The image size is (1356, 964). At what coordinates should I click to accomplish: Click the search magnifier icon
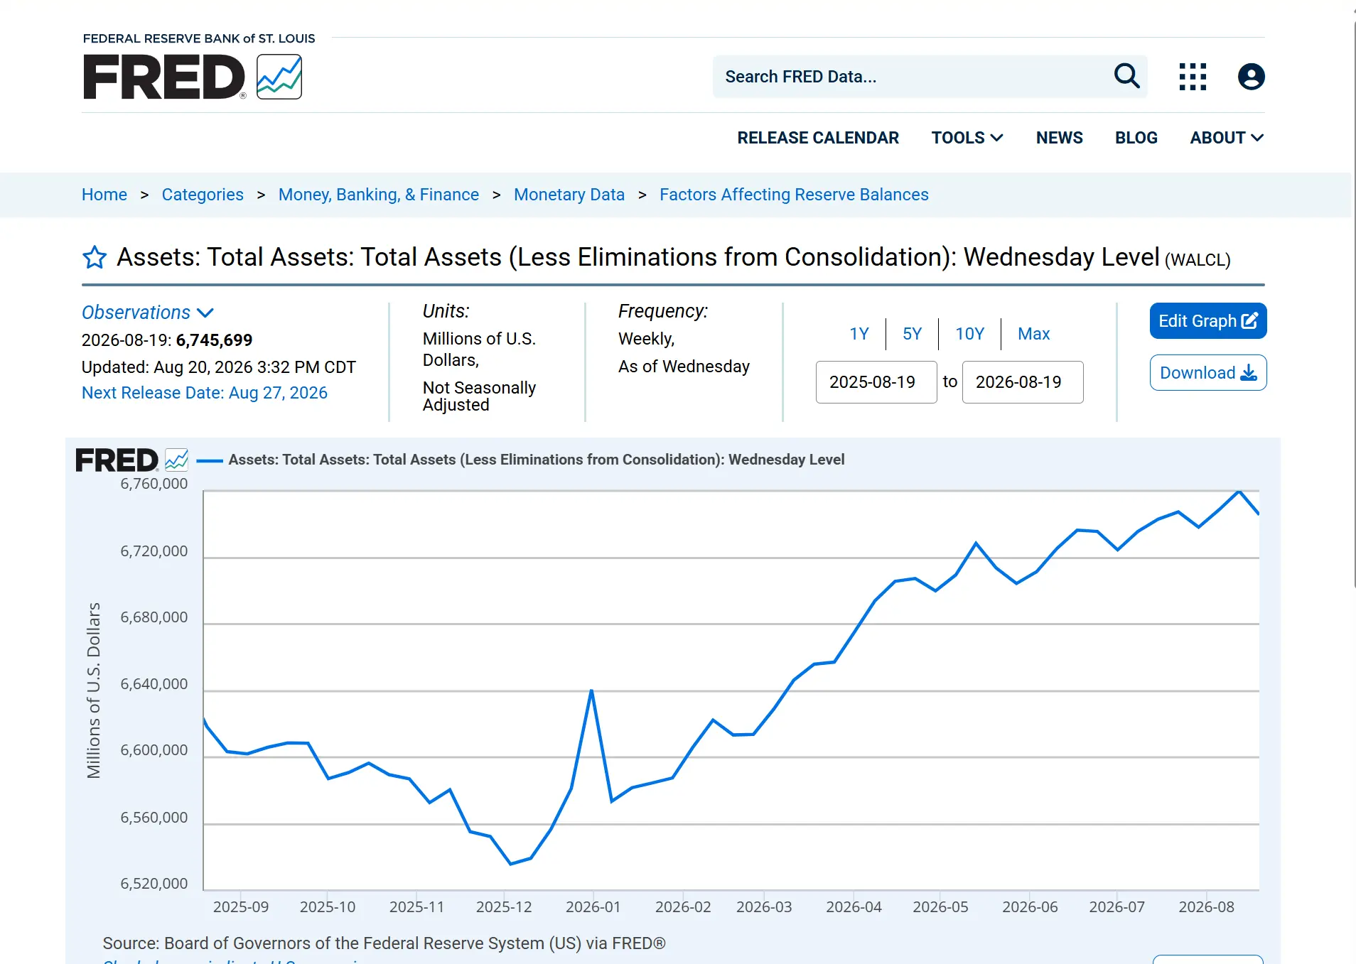pyautogui.click(x=1126, y=76)
